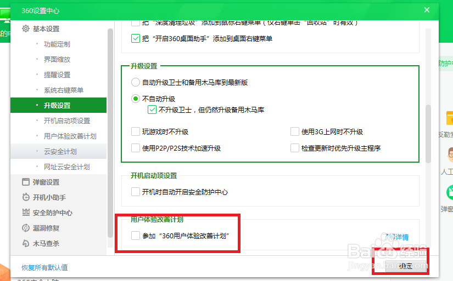453x281 pixels.
Task: Check 开机时自动开启安全防护中心
Action: click(136, 192)
